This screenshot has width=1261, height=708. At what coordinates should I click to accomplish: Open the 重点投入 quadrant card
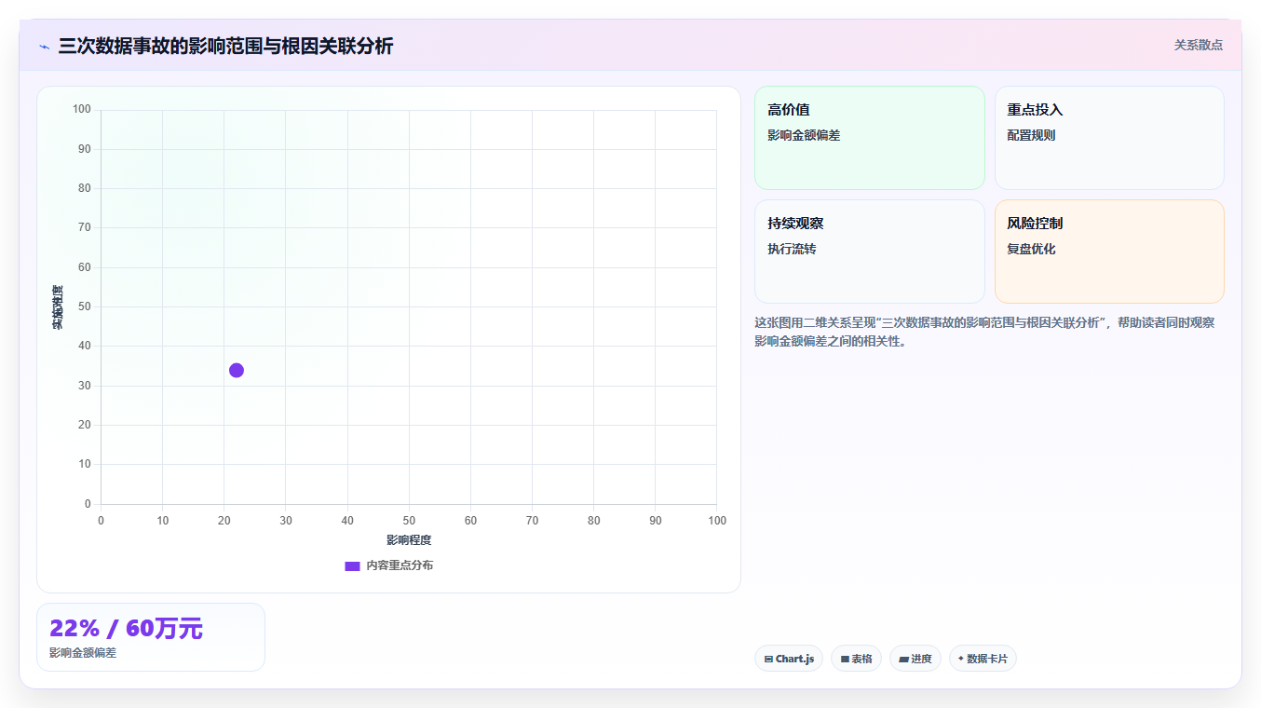coord(1109,138)
